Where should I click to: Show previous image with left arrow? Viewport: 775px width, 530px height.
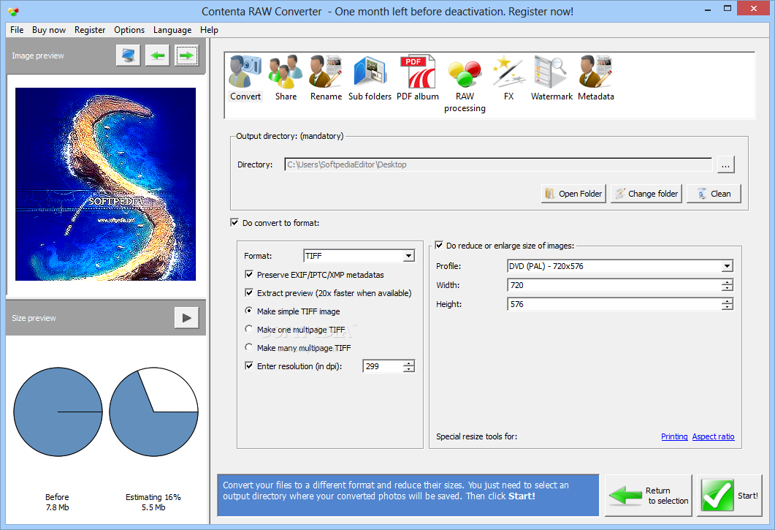coord(158,55)
